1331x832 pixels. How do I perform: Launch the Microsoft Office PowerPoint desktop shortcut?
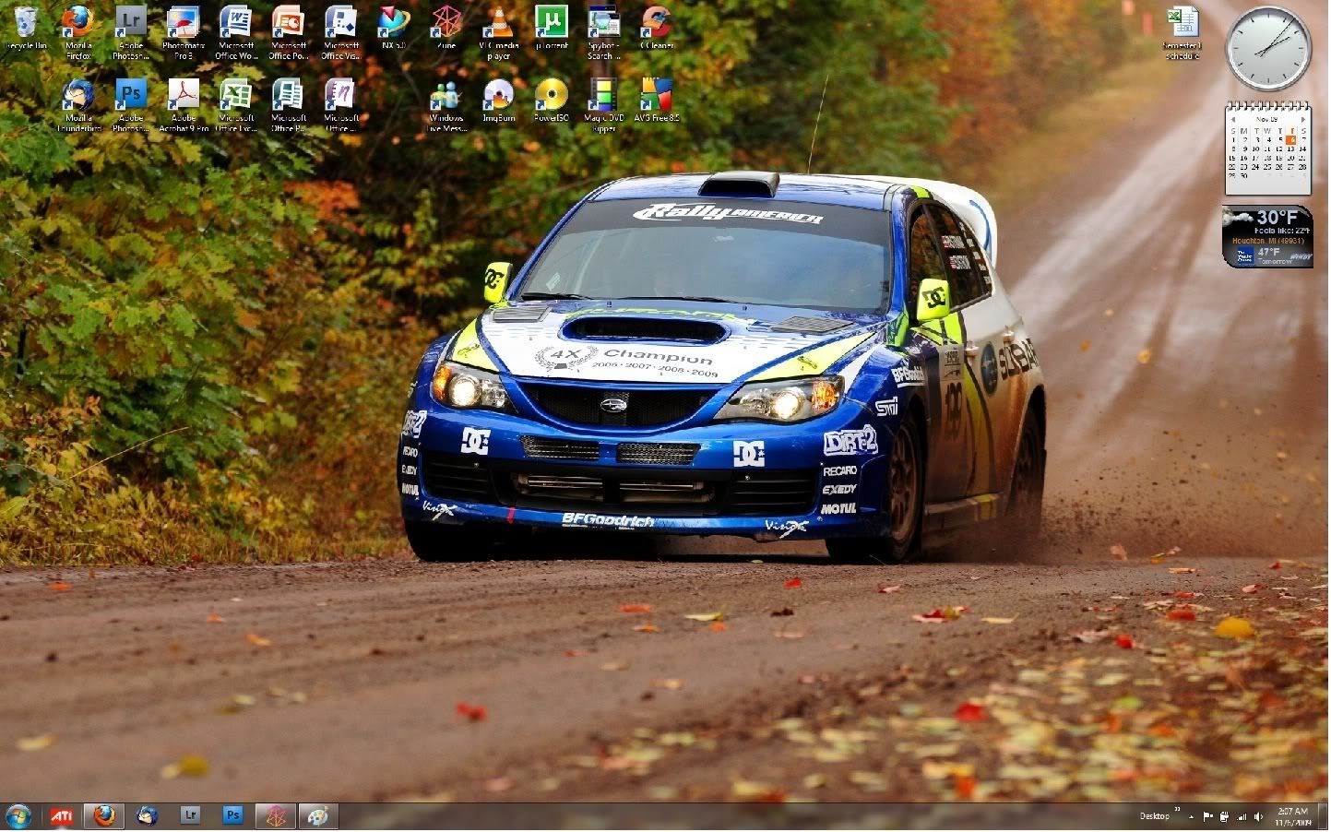coord(289,32)
